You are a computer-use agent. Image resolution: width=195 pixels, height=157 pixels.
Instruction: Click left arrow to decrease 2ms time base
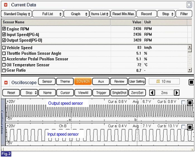pos(152,93)
